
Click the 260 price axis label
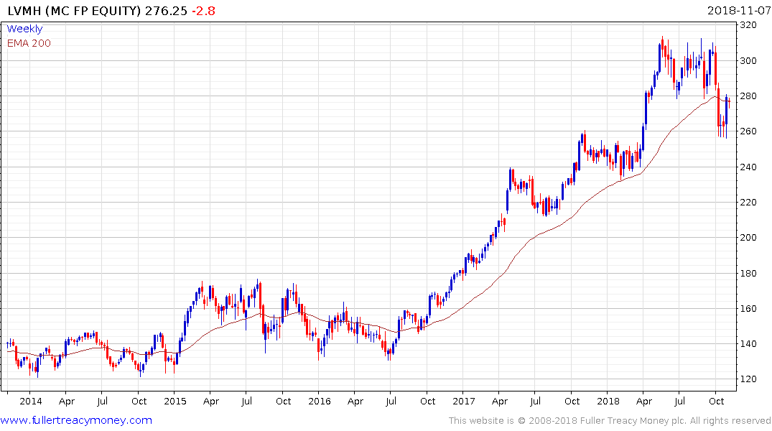[748, 131]
